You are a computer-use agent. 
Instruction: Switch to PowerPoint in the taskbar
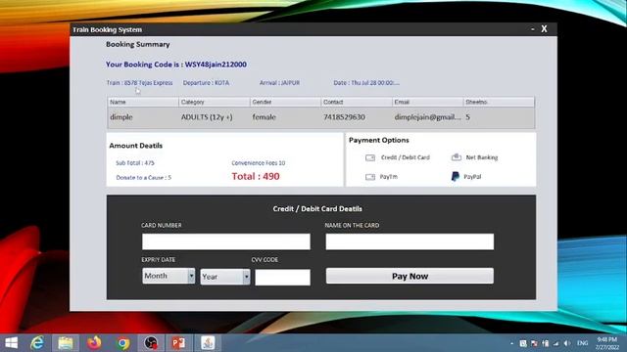click(178, 343)
